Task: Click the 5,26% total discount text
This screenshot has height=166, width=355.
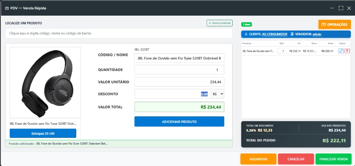Action: (x=251, y=130)
